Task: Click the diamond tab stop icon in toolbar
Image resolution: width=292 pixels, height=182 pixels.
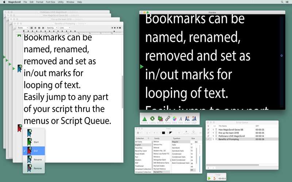Action: coord(115,28)
